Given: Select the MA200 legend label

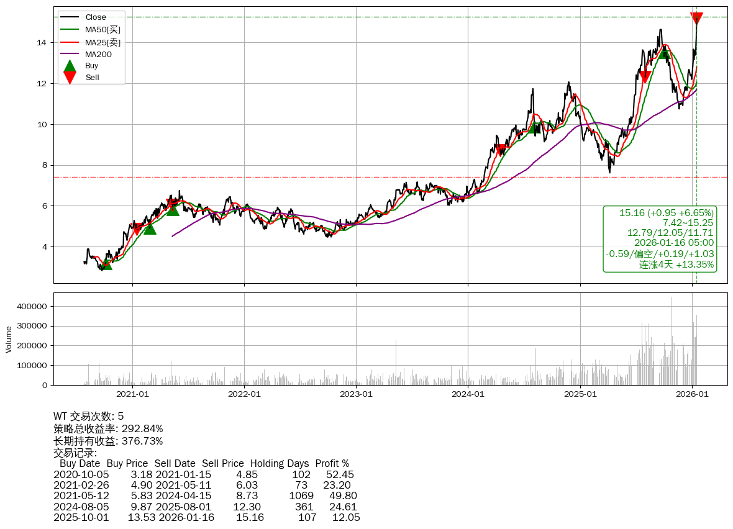Looking at the screenshot, I should pos(98,54).
